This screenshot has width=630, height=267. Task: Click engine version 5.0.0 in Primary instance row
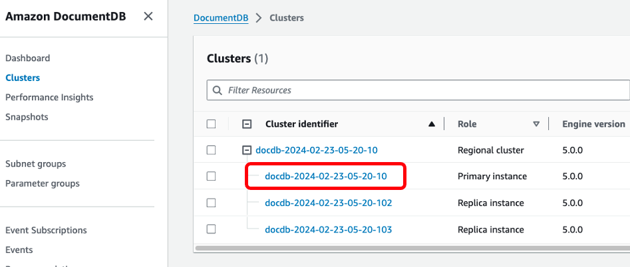tap(572, 176)
